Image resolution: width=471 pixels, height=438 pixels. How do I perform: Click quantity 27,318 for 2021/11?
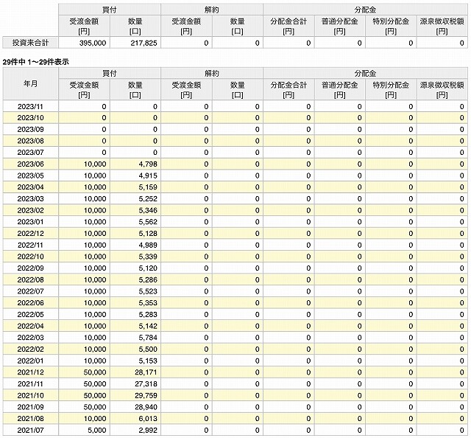pos(146,384)
